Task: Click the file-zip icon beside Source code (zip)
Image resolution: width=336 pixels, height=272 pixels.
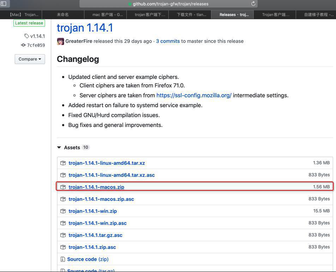Action: (x=62, y=259)
